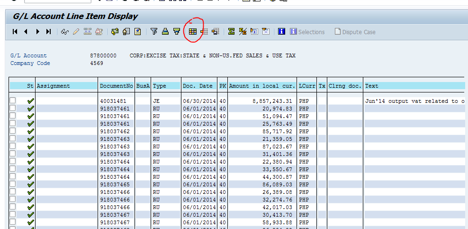The width and height of the screenshot is (468, 229).
Task: Click the text "Jun'14 output vat related to"
Action: [411, 101]
